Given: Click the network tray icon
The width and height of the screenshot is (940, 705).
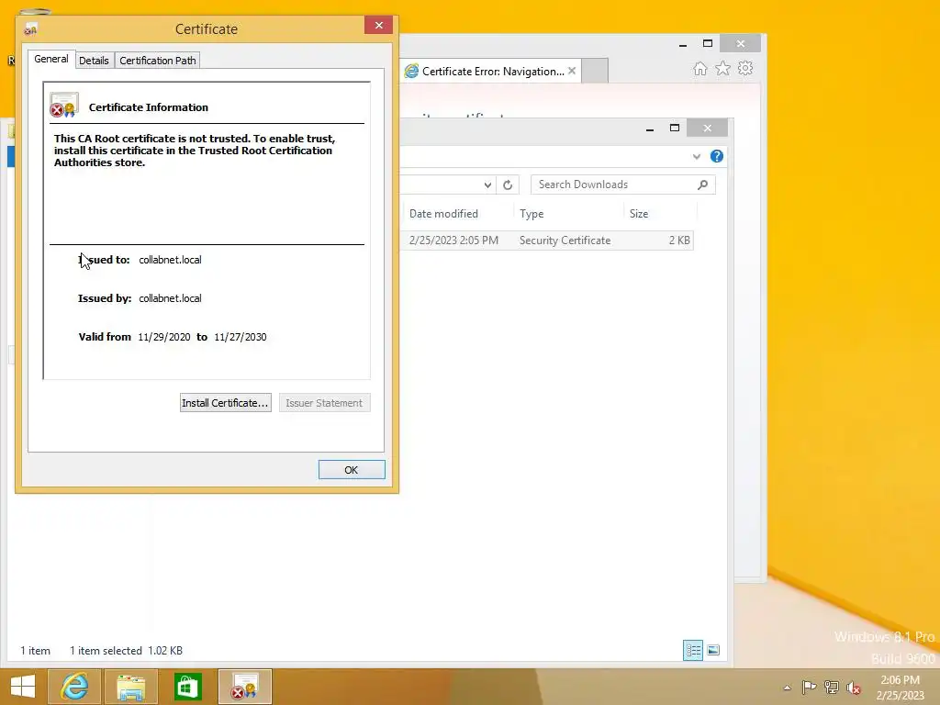Looking at the screenshot, I should pyautogui.click(x=832, y=687).
